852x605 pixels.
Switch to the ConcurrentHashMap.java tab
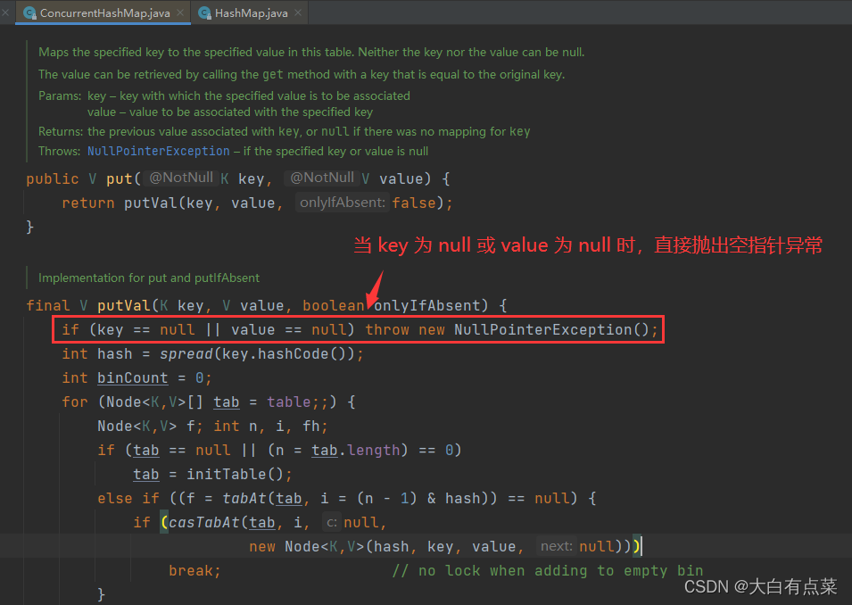103,12
